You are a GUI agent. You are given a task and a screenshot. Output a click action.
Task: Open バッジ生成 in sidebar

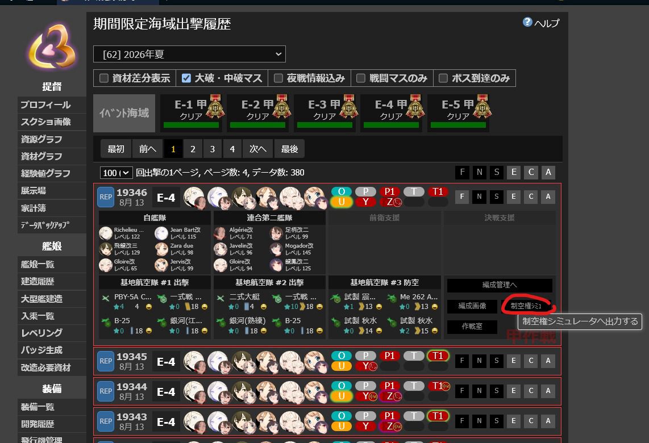pyautogui.click(x=52, y=350)
